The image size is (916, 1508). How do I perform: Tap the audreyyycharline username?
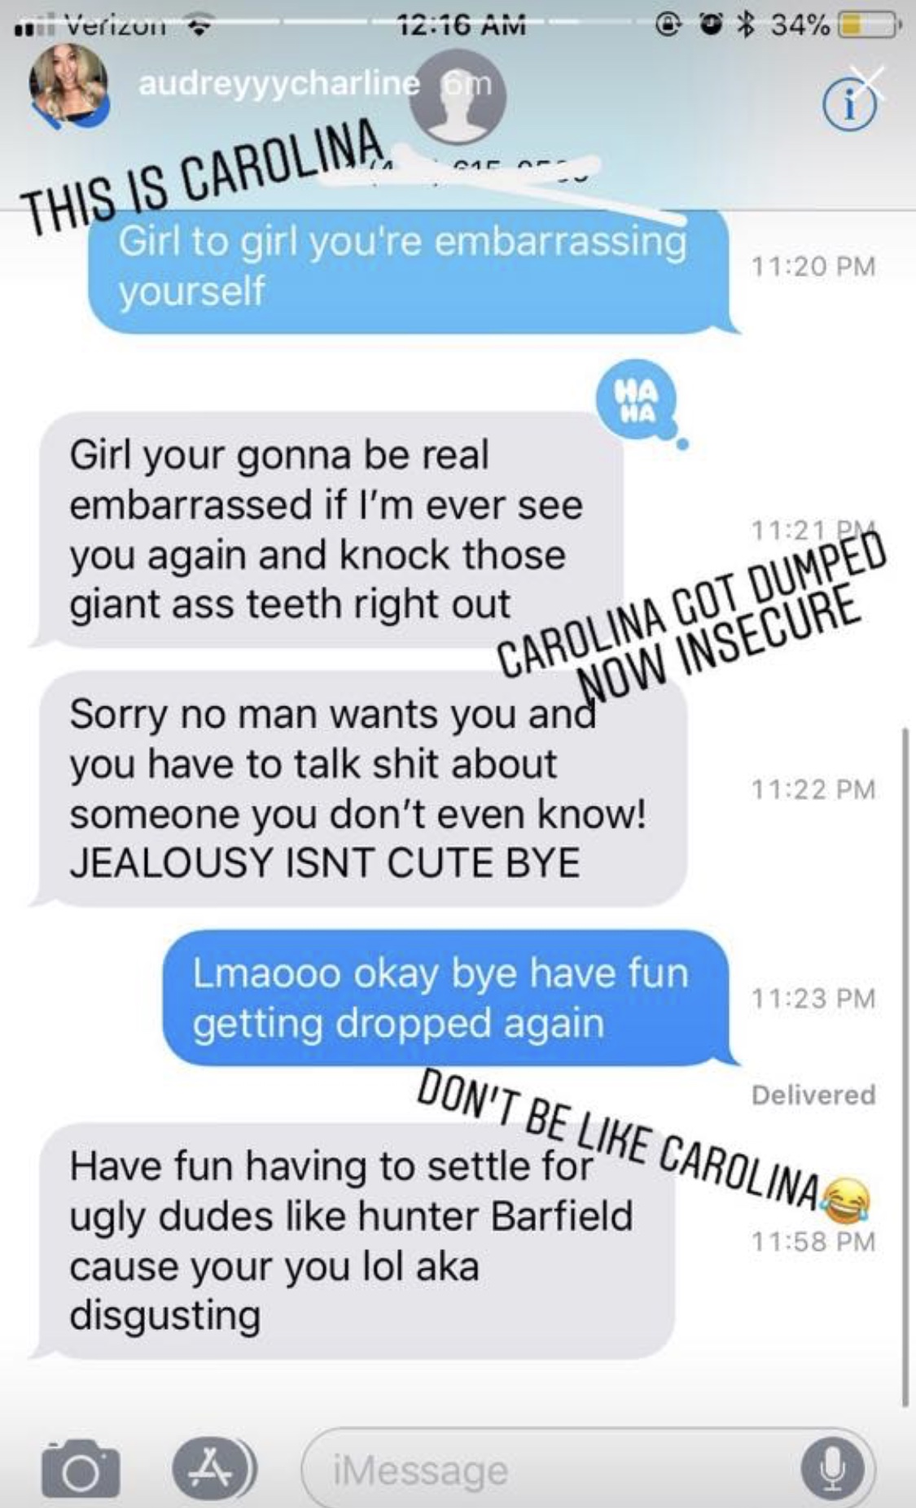tap(280, 84)
